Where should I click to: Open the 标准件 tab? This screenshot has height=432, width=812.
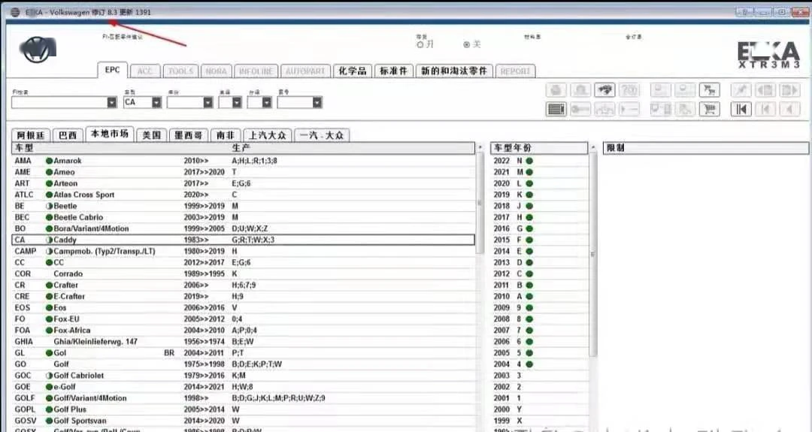pyautogui.click(x=393, y=71)
